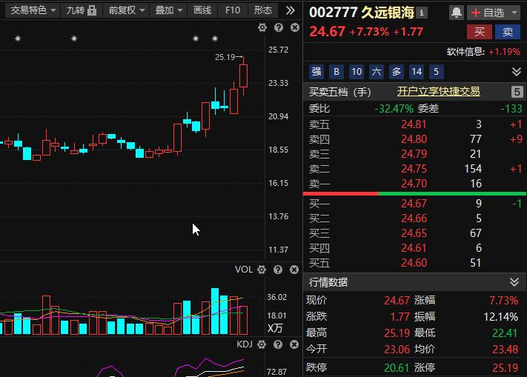The image size is (527, 377).
Task: Click the 14 tag badge
Action: (417, 72)
